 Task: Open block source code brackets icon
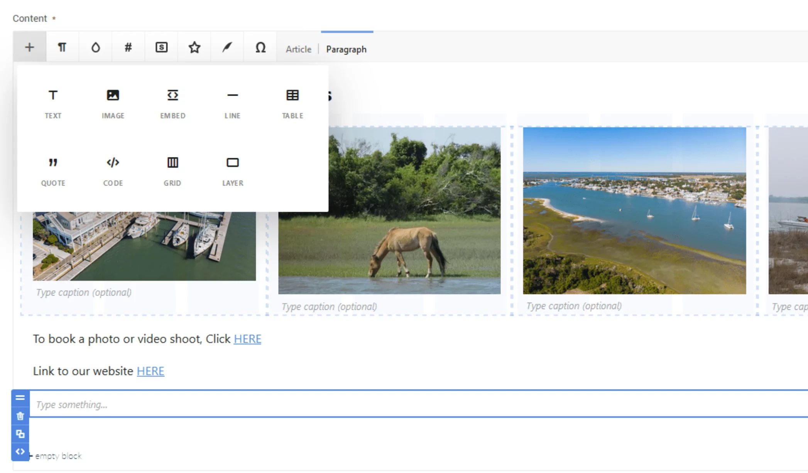pos(20,451)
